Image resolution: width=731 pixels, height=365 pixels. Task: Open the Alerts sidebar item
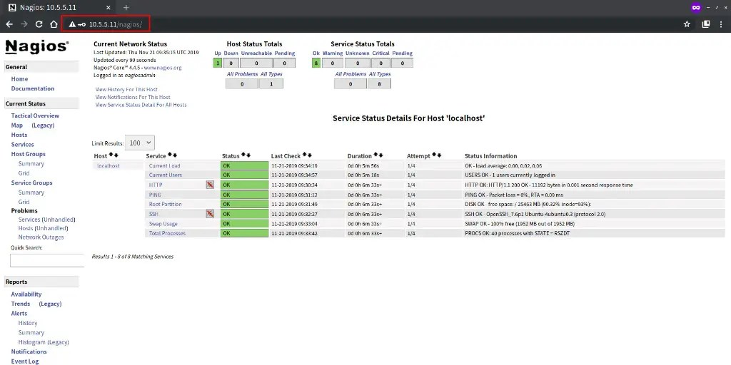click(19, 314)
